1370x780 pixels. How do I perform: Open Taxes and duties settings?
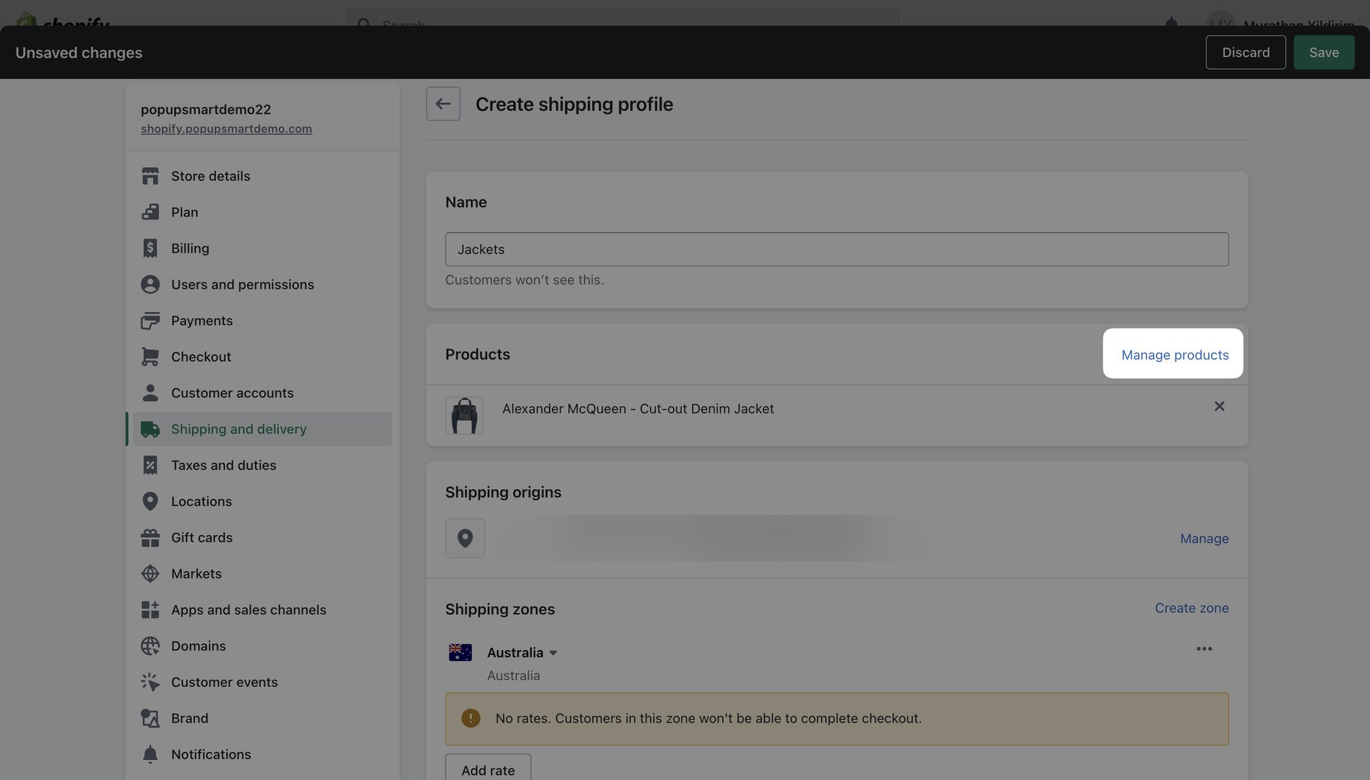coord(262,465)
